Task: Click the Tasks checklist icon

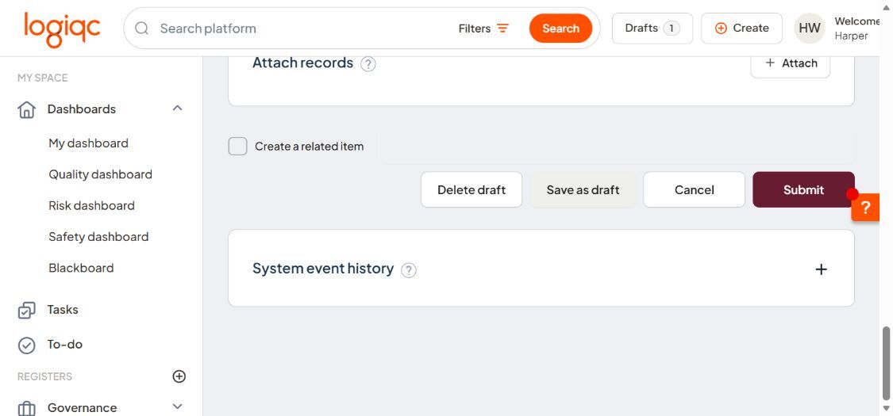Action: point(27,311)
